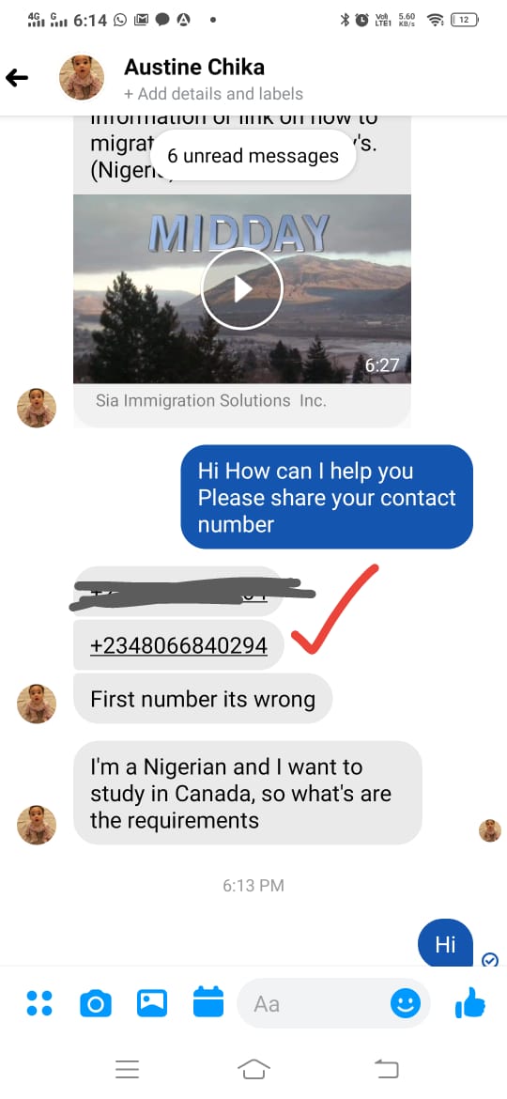Viewport: 507px width, 1099px height.
Task: Select the 'study in Canada' requirements message
Action: pos(247,793)
